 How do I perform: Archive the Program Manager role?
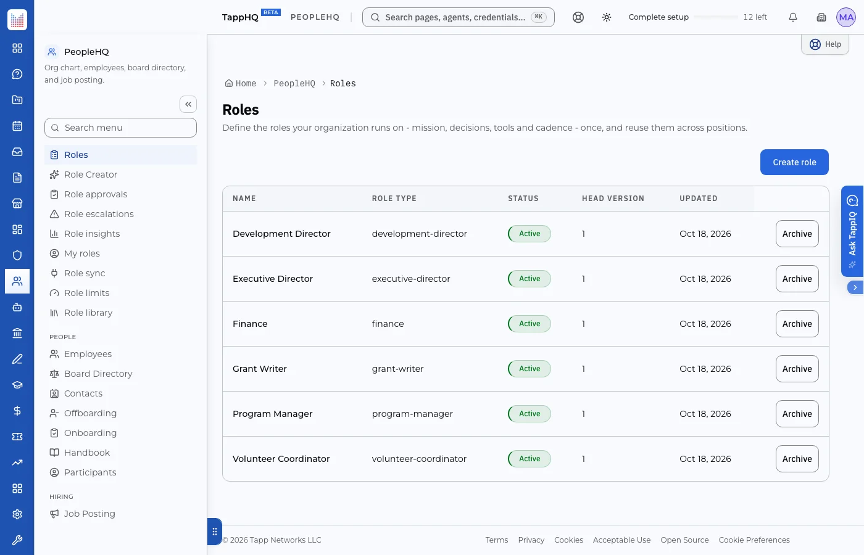click(x=797, y=414)
